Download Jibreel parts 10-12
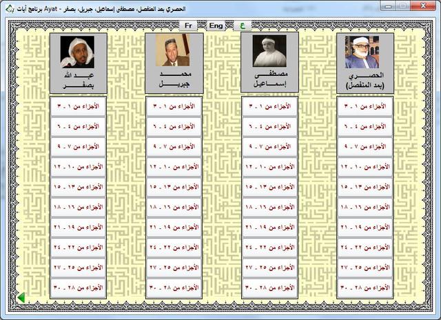This screenshot has width=441, height=320. [x=174, y=167]
